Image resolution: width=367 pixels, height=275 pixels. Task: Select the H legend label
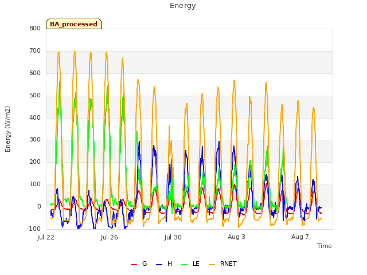point(170,264)
